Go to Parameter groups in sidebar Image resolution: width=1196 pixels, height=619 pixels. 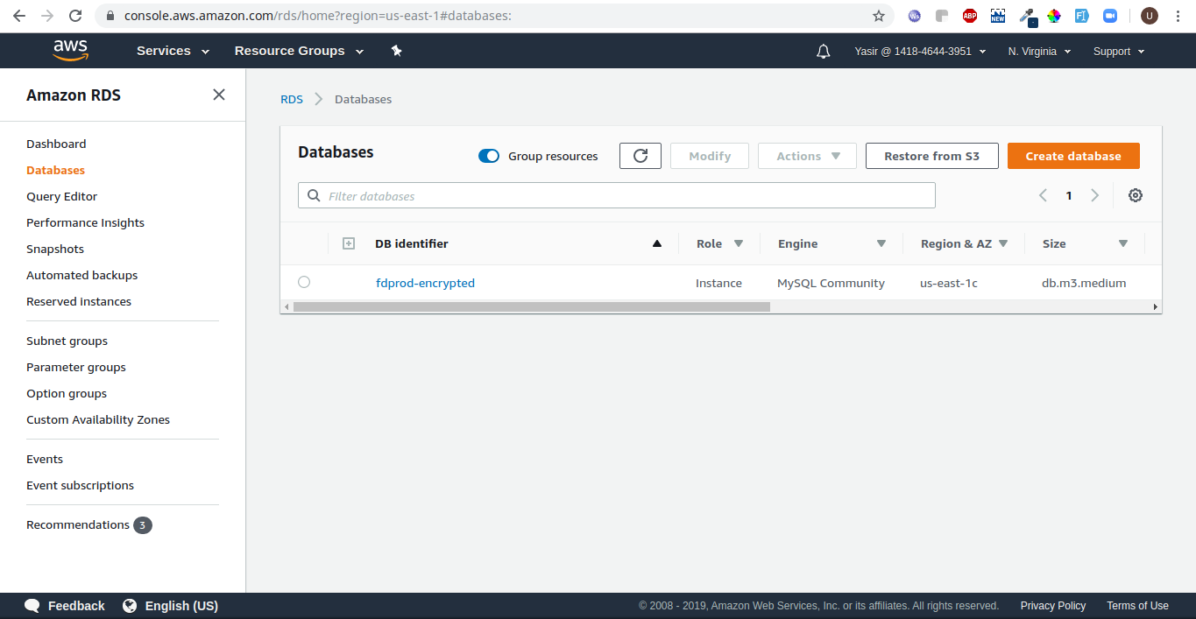pos(76,367)
